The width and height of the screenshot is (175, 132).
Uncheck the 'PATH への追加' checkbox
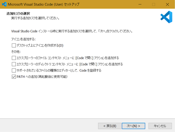coord(14,77)
